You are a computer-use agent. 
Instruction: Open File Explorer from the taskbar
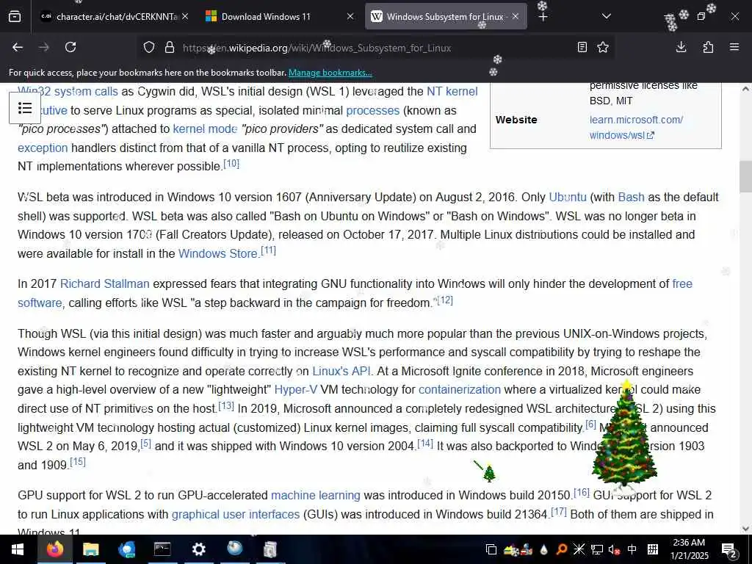tap(90, 549)
